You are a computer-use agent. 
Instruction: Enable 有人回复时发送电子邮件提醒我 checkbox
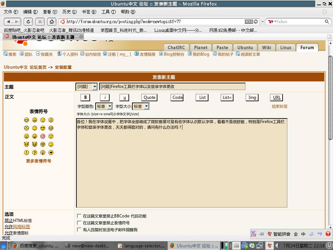tap(79, 229)
